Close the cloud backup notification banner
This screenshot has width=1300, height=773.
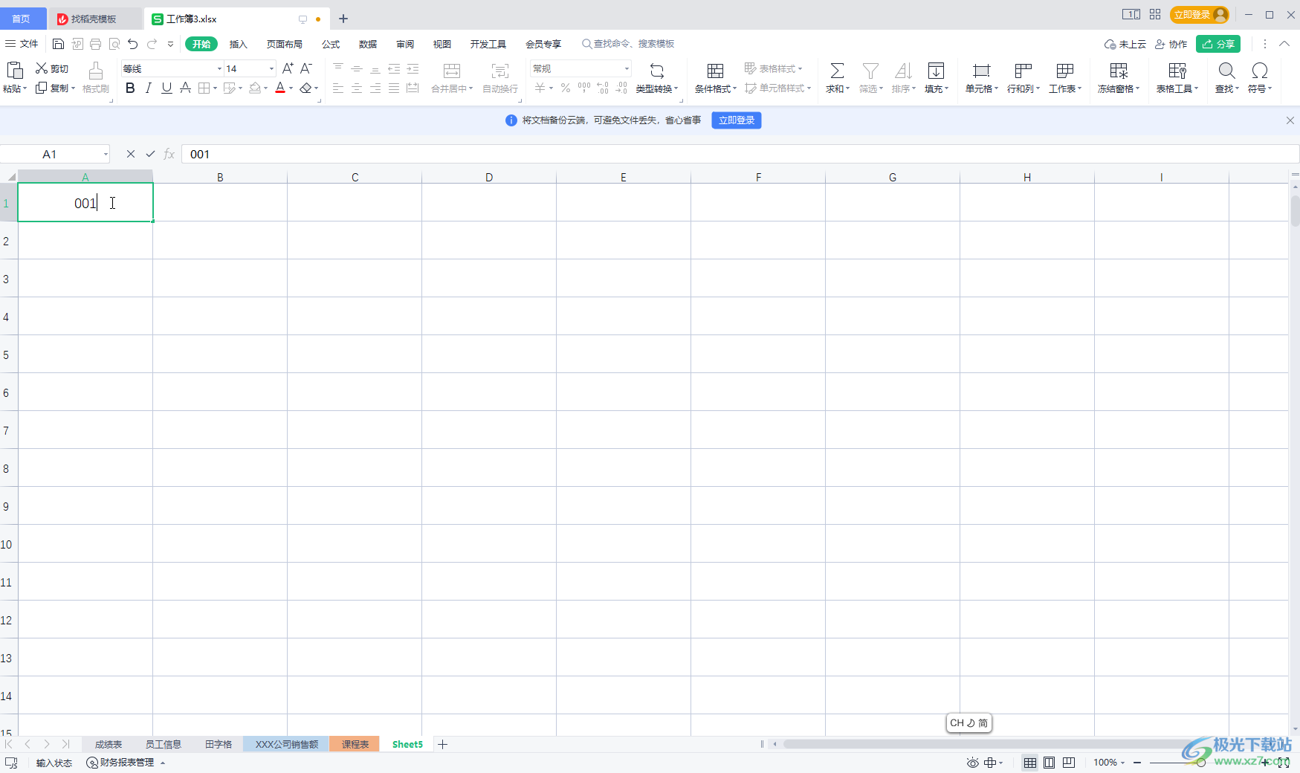1290,120
